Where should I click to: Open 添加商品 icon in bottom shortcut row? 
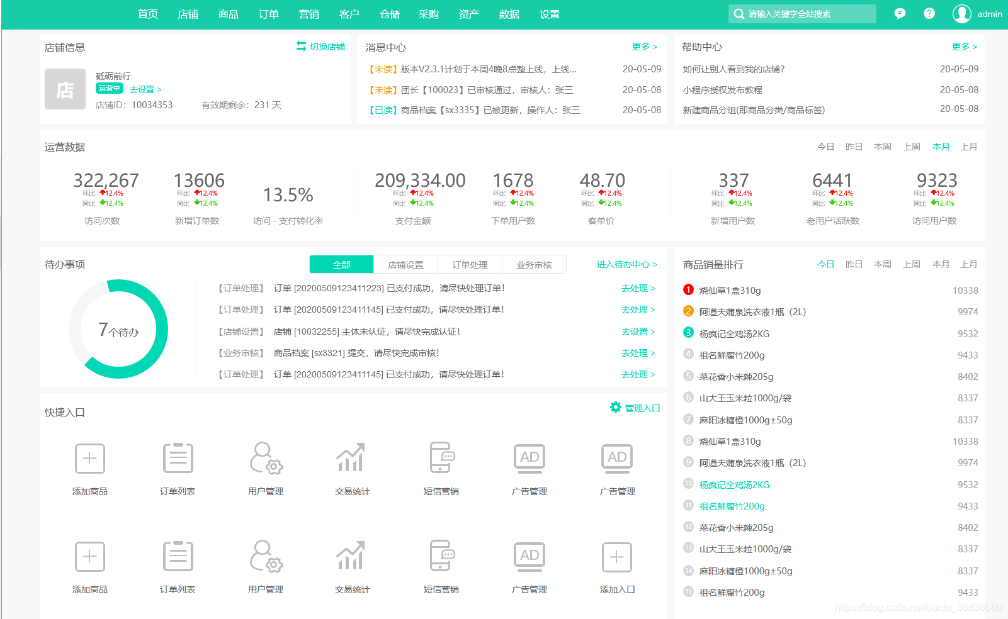tap(90, 557)
